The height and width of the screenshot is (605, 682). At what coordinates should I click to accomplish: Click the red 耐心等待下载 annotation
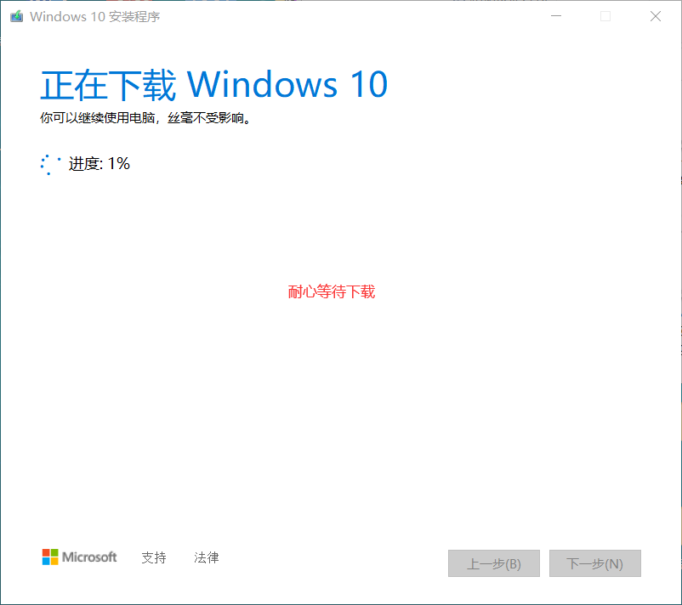tap(332, 291)
